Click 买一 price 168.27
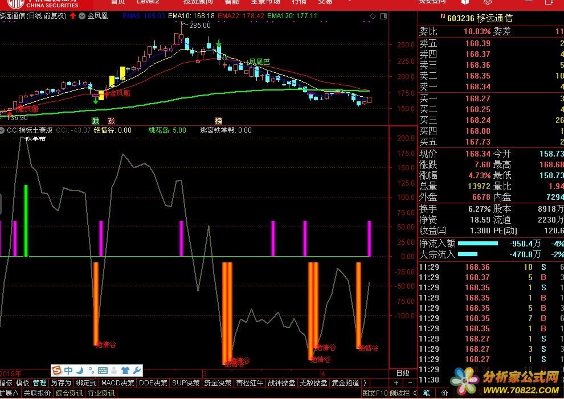Screen dimensions: 564x399 point(477,98)
